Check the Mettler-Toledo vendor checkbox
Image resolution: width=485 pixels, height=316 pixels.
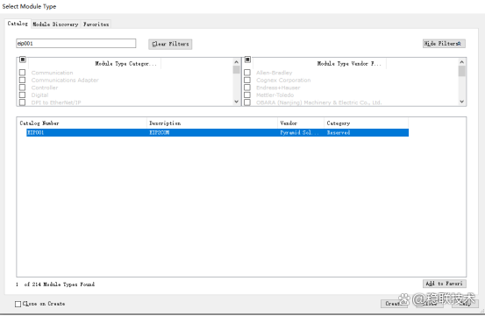(247, 95)
